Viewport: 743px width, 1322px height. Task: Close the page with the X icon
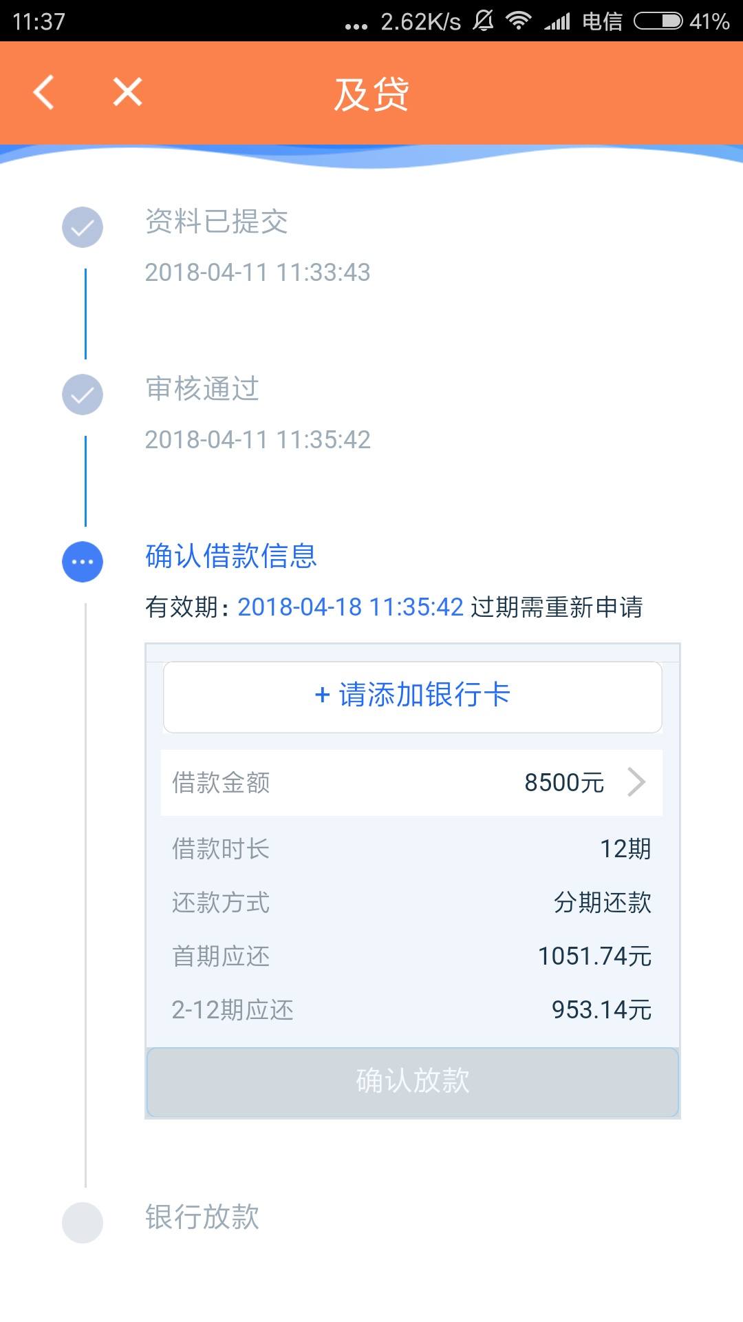127,92
